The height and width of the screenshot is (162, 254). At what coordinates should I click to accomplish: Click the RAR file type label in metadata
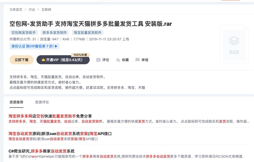pos(66,39)
